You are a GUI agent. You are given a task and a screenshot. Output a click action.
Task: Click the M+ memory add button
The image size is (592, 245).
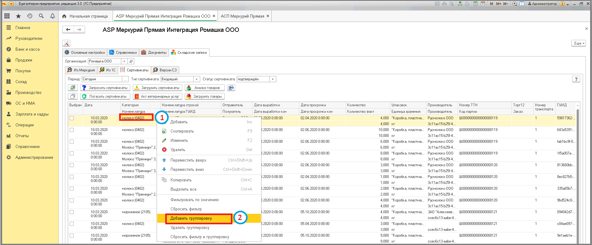coord(499,4)
